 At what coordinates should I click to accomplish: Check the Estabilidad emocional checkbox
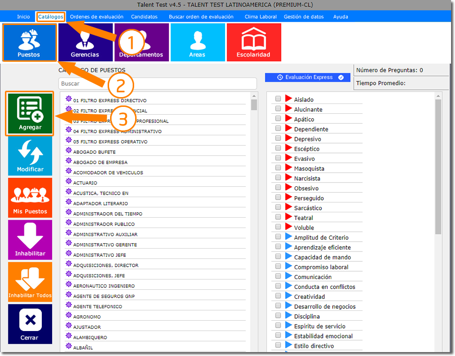(278, 335)
